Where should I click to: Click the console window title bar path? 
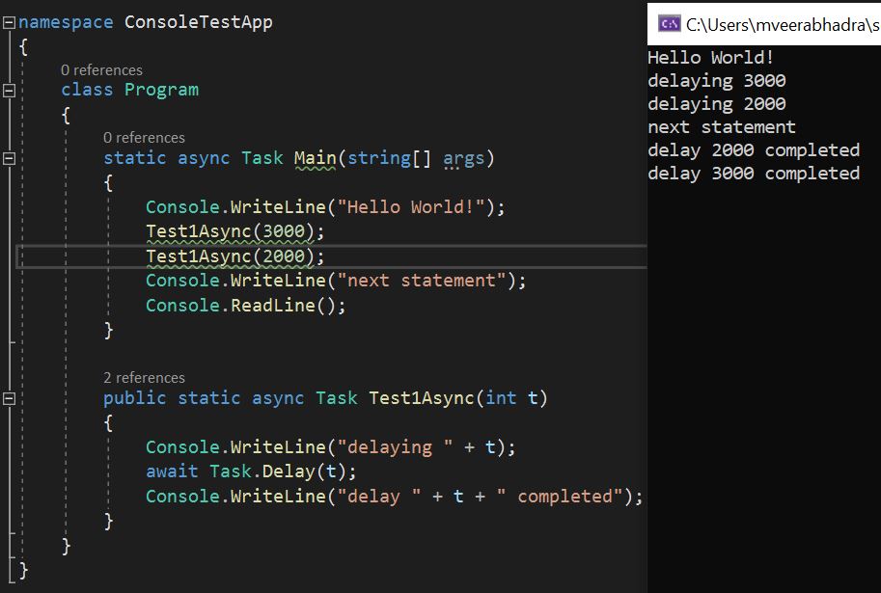tap(772, 23)
